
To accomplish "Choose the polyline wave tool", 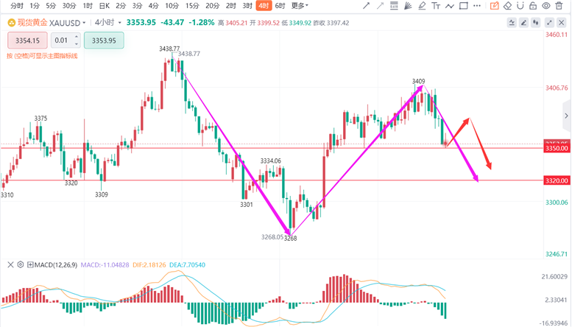I will (449, 6).
